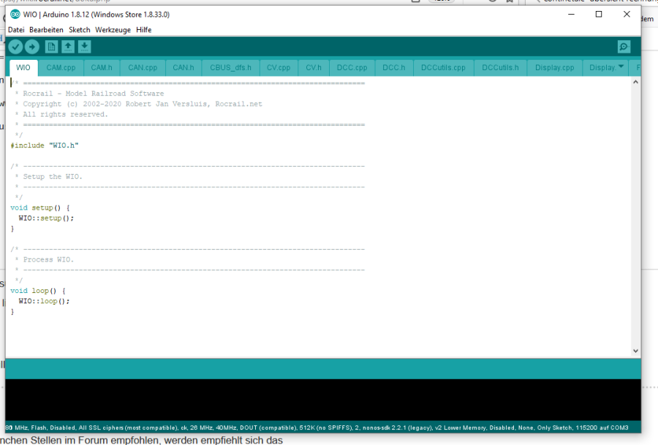Switch to the CBUS_dfs.h tab
The image size is (658, 445).
click(230, 68)
